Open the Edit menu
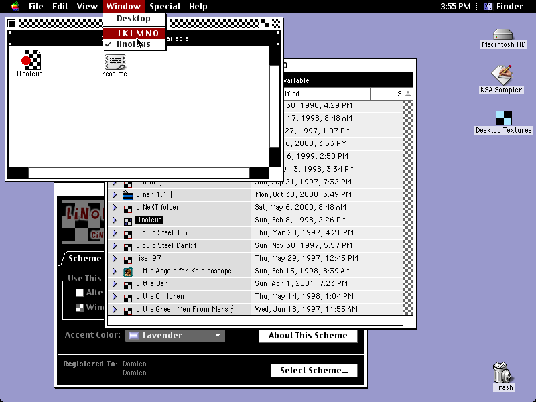 point(60,7)
